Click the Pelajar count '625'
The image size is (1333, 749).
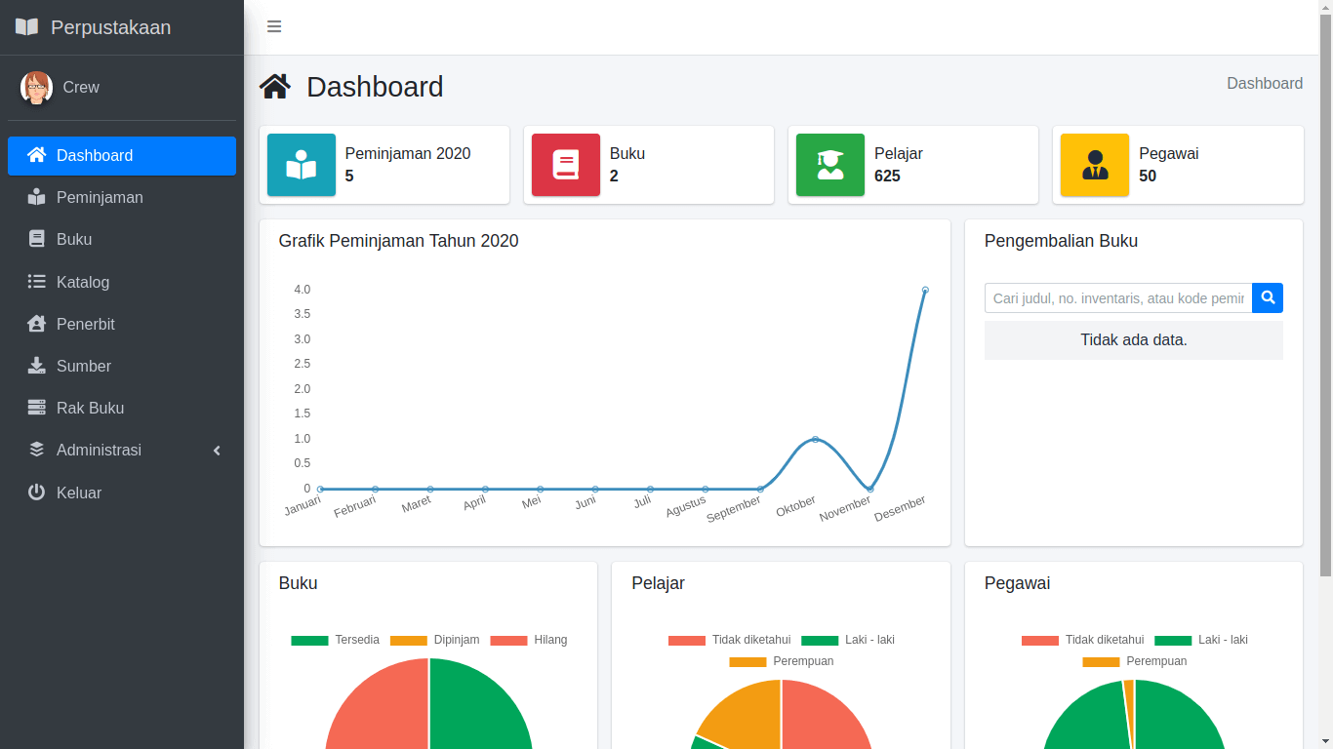(x=887, y=177)
